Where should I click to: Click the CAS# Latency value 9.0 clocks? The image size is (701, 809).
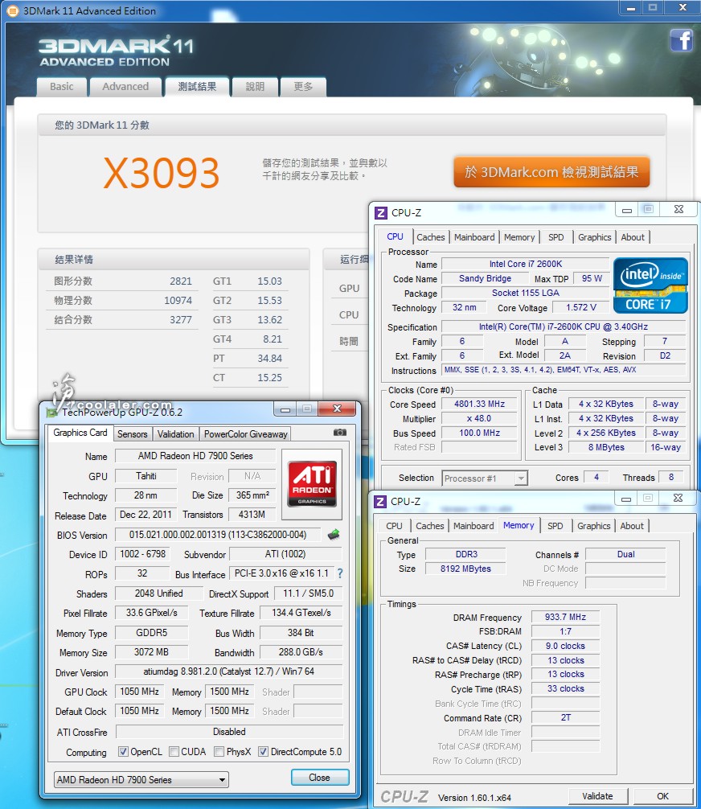(x=565, y=646)
